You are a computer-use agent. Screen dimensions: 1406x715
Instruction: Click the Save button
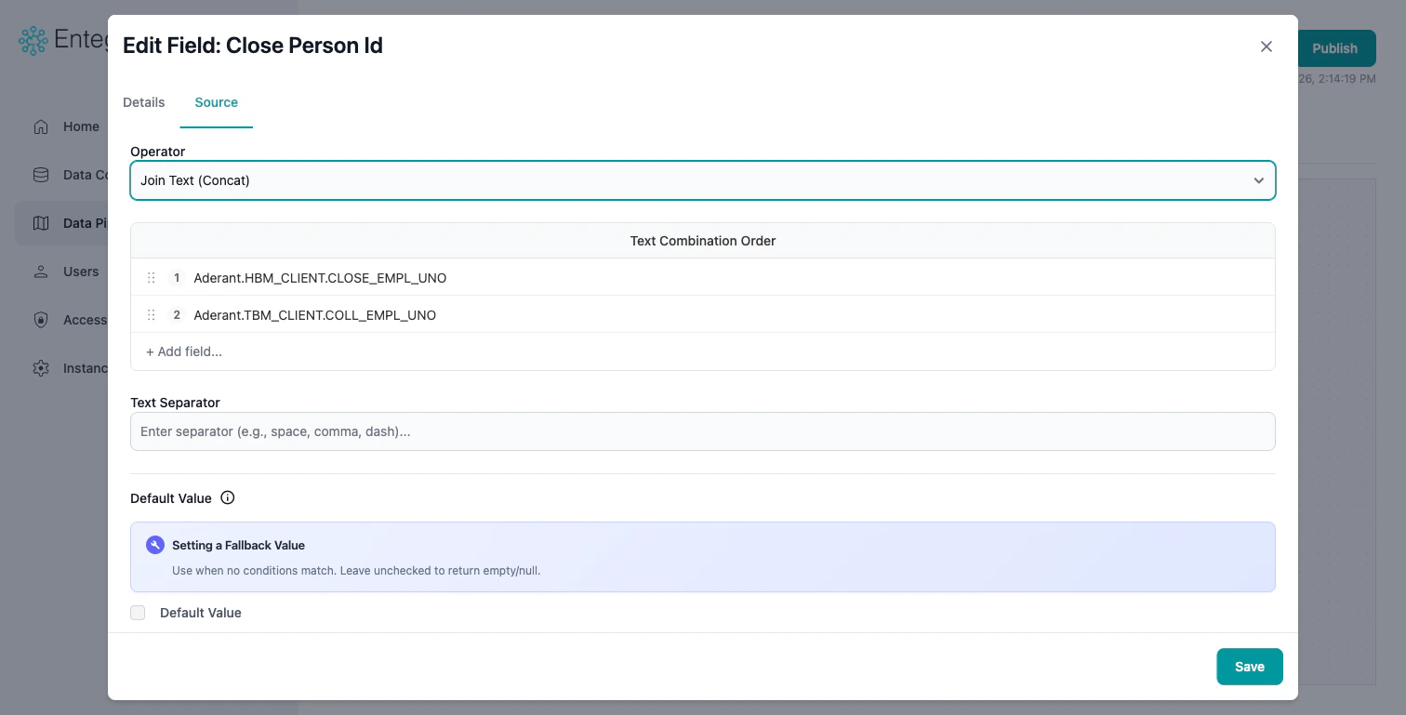pyautogui.click(x=1249, y=667)
